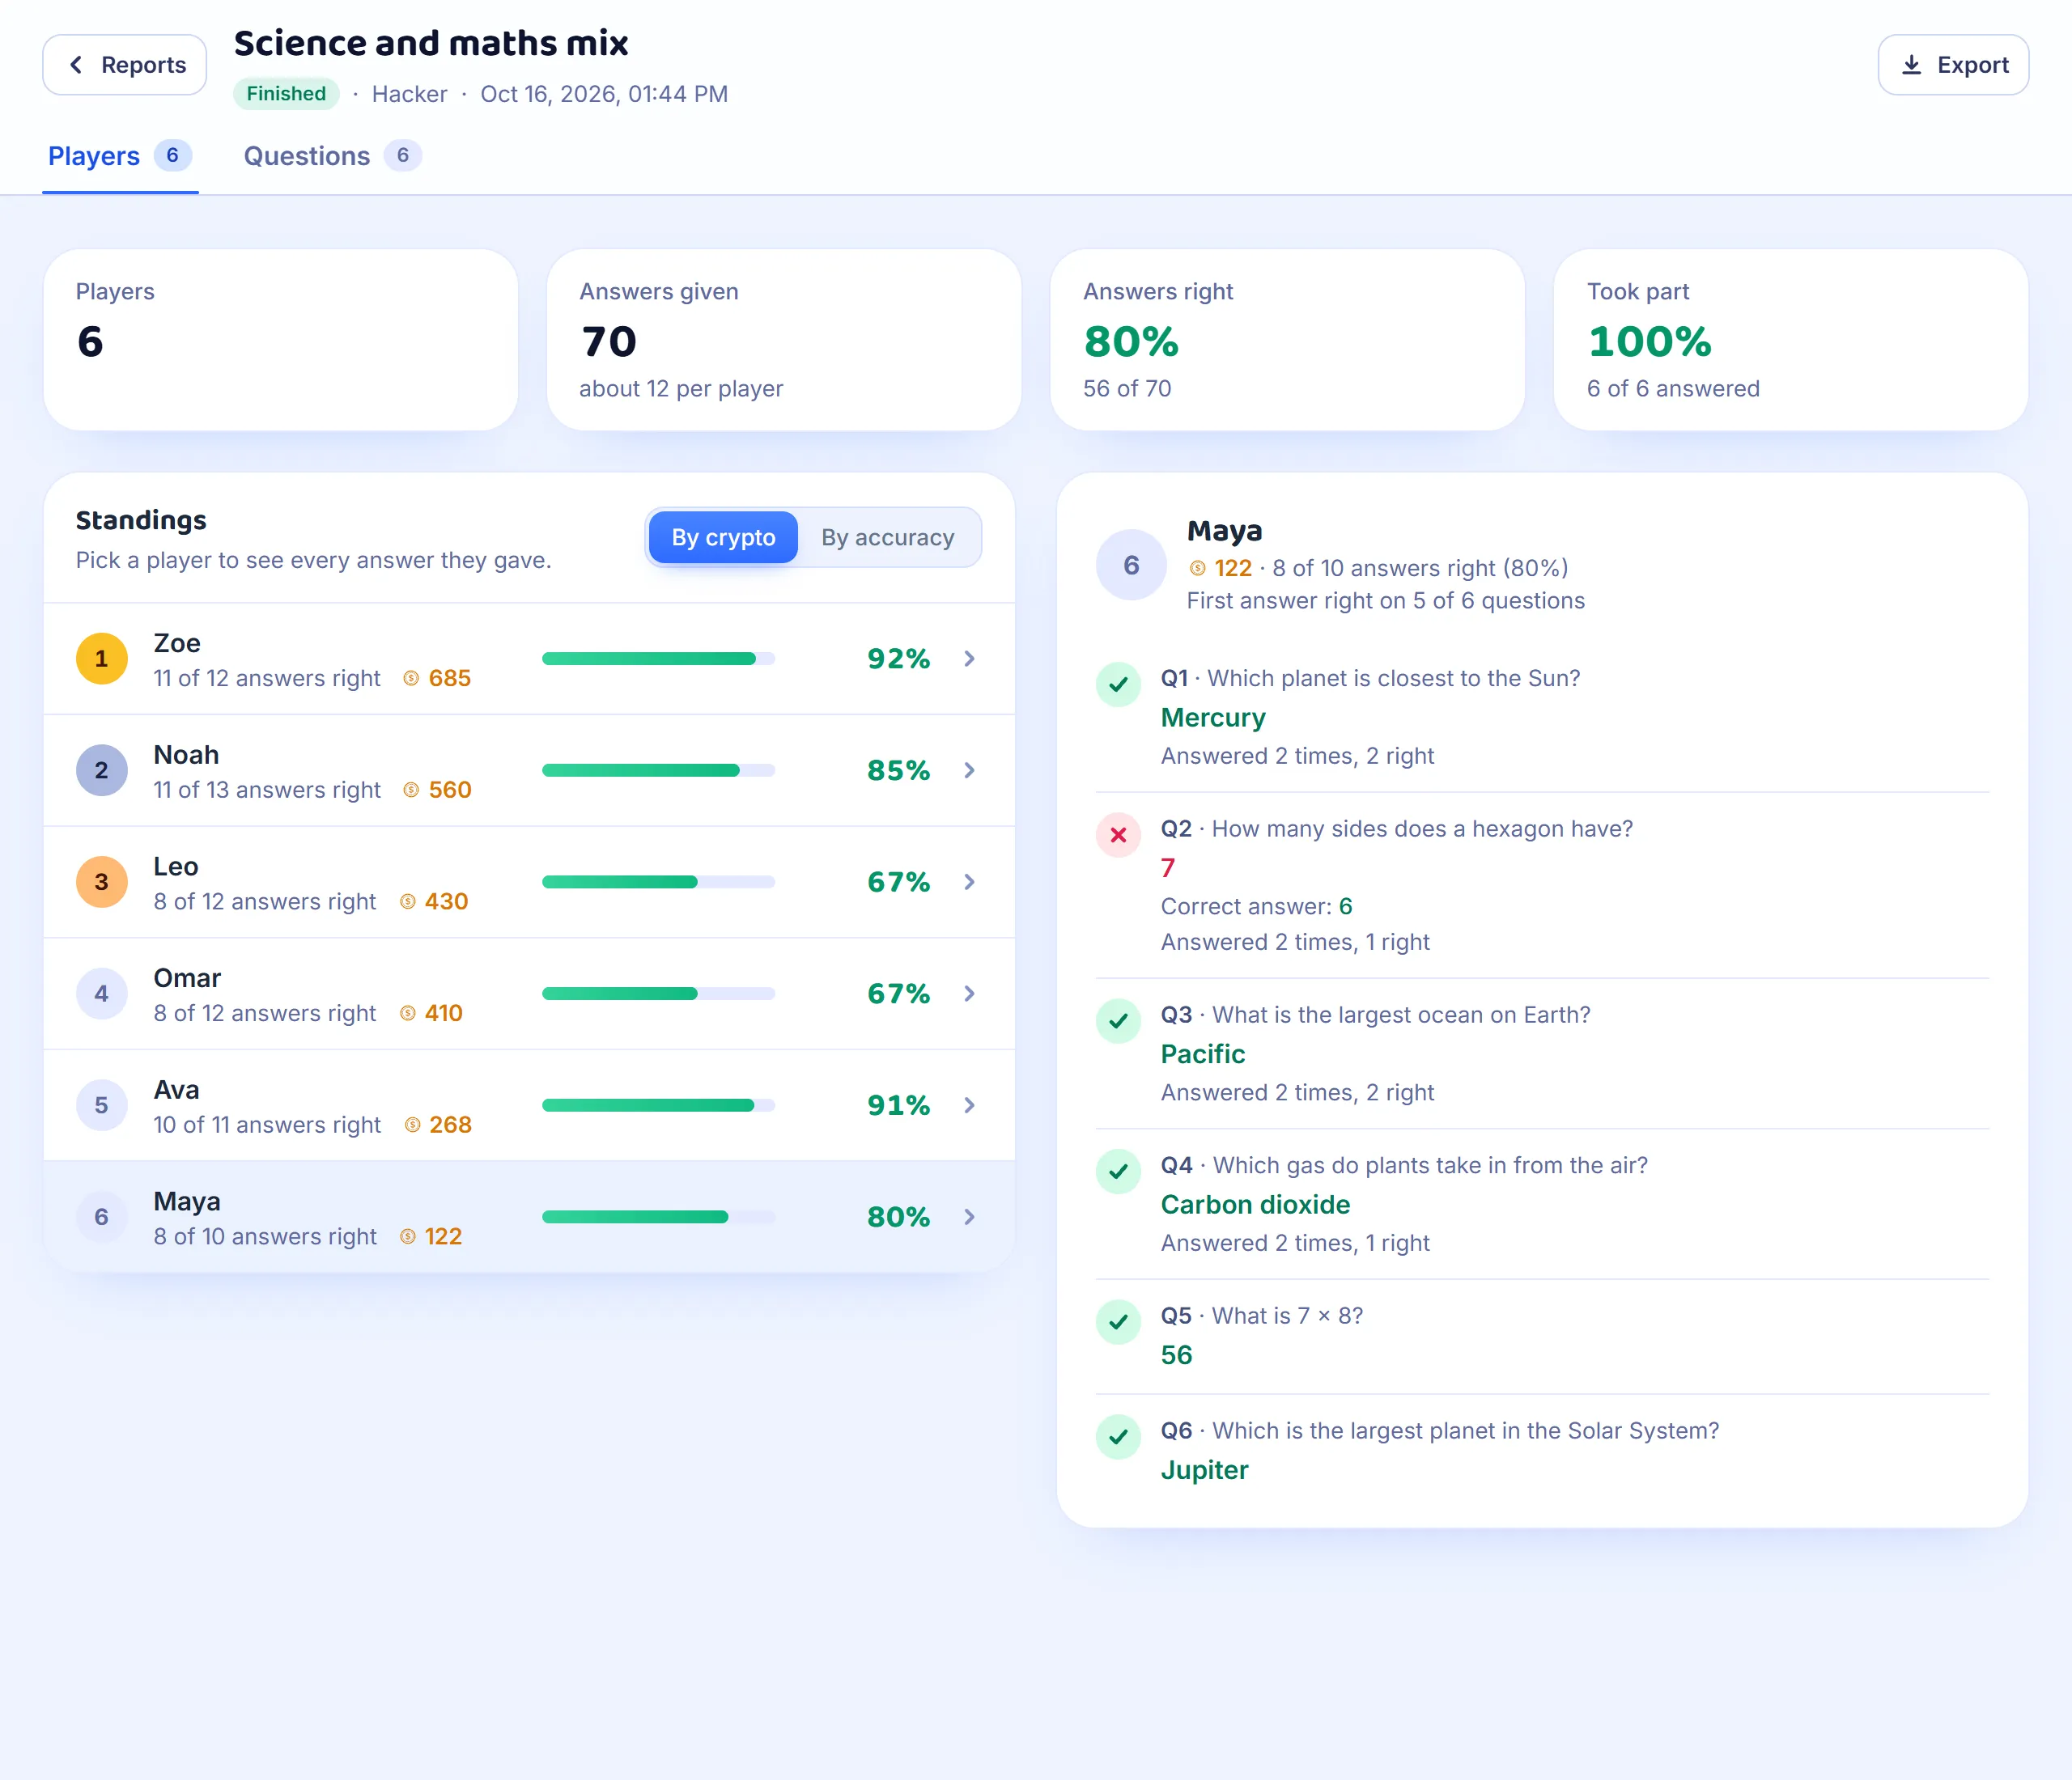The image size is (2072, 1780).
Task: Click the back arrow icon beside Reports
Action: pyautogui.click(x=76, y=65)
